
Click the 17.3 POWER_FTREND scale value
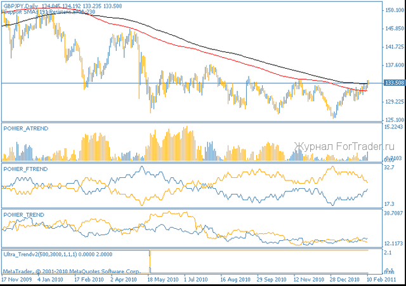click(x=389, y=204)
